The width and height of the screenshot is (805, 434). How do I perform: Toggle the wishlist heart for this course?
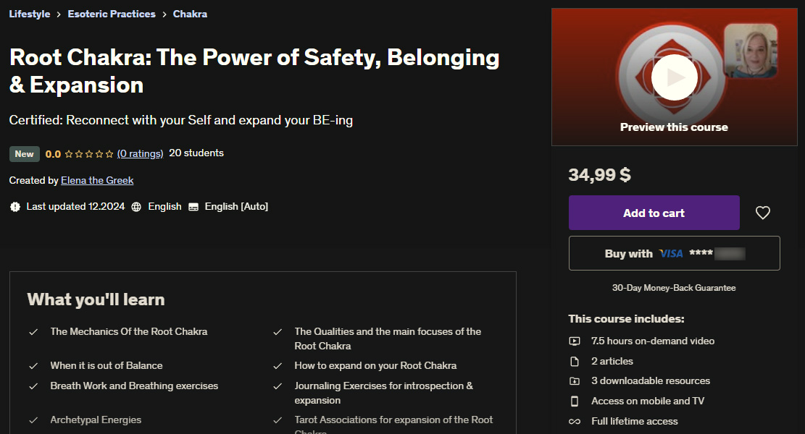tap(762, 213)
